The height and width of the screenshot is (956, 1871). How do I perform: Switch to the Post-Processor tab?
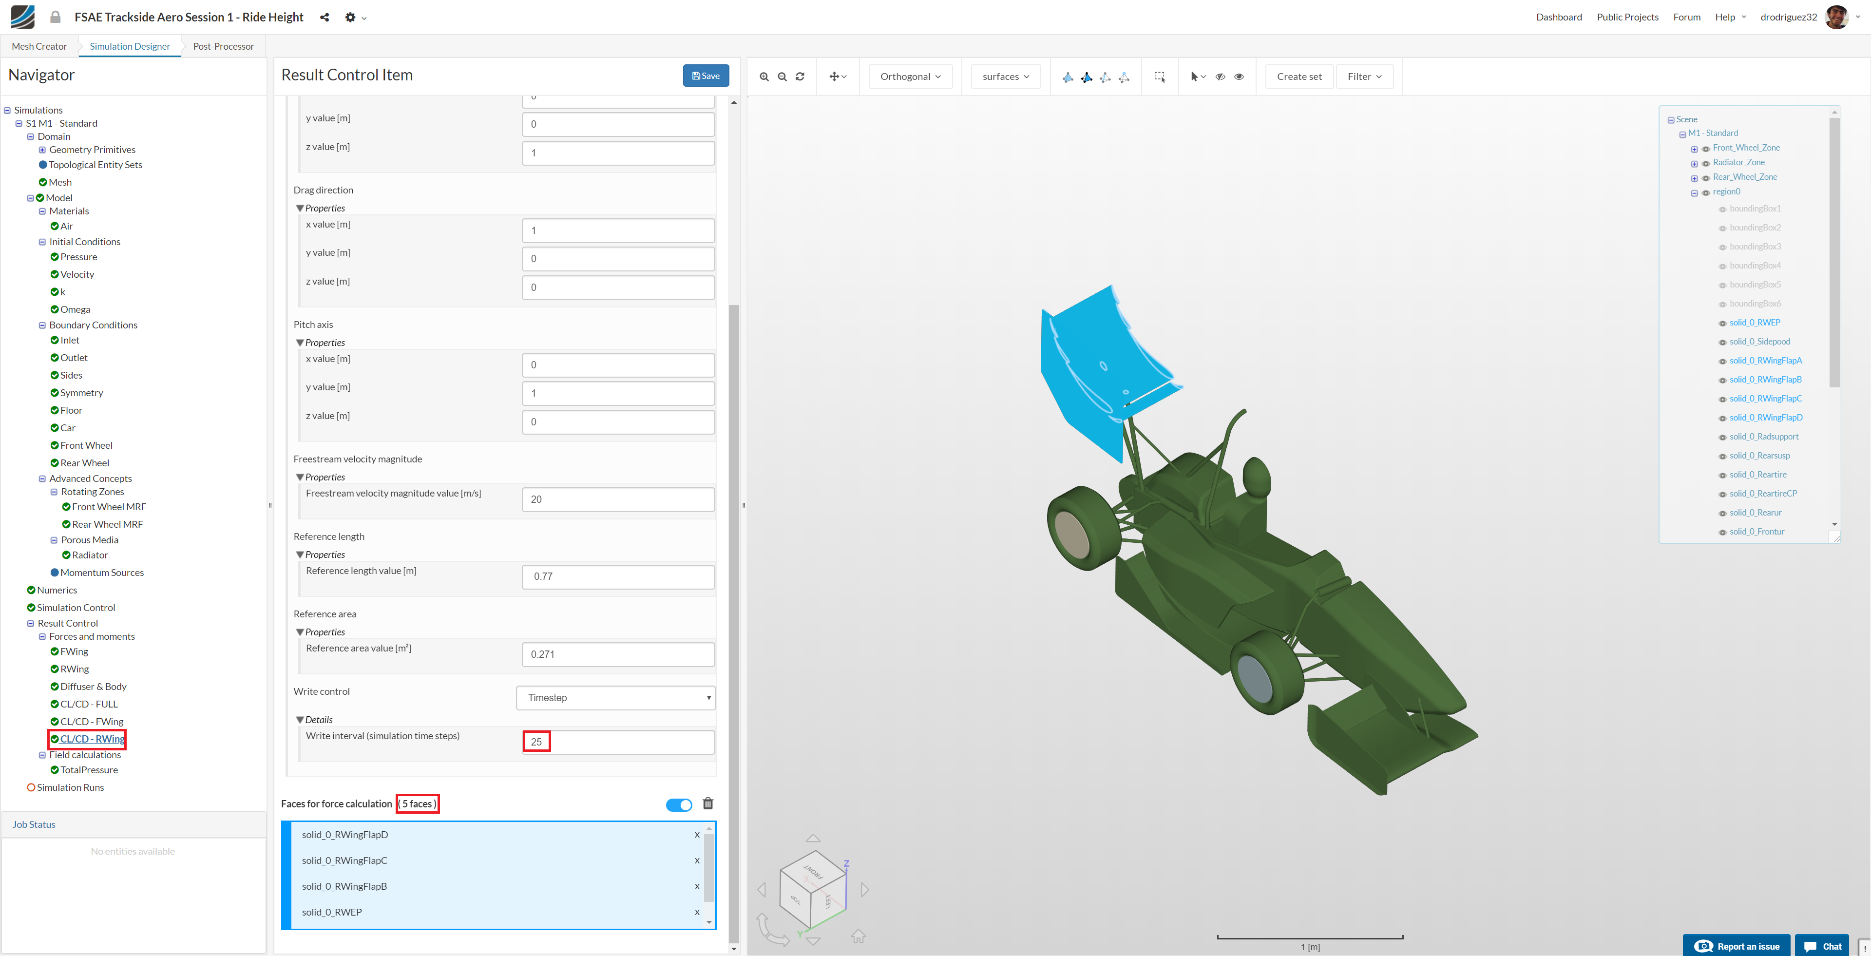[x=223, y=46]
